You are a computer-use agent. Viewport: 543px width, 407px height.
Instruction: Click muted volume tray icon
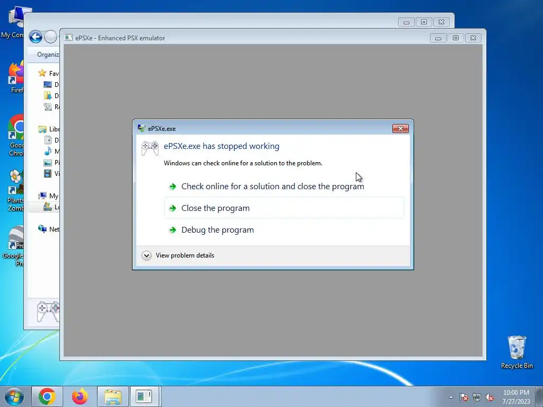[x=489, y=397]
